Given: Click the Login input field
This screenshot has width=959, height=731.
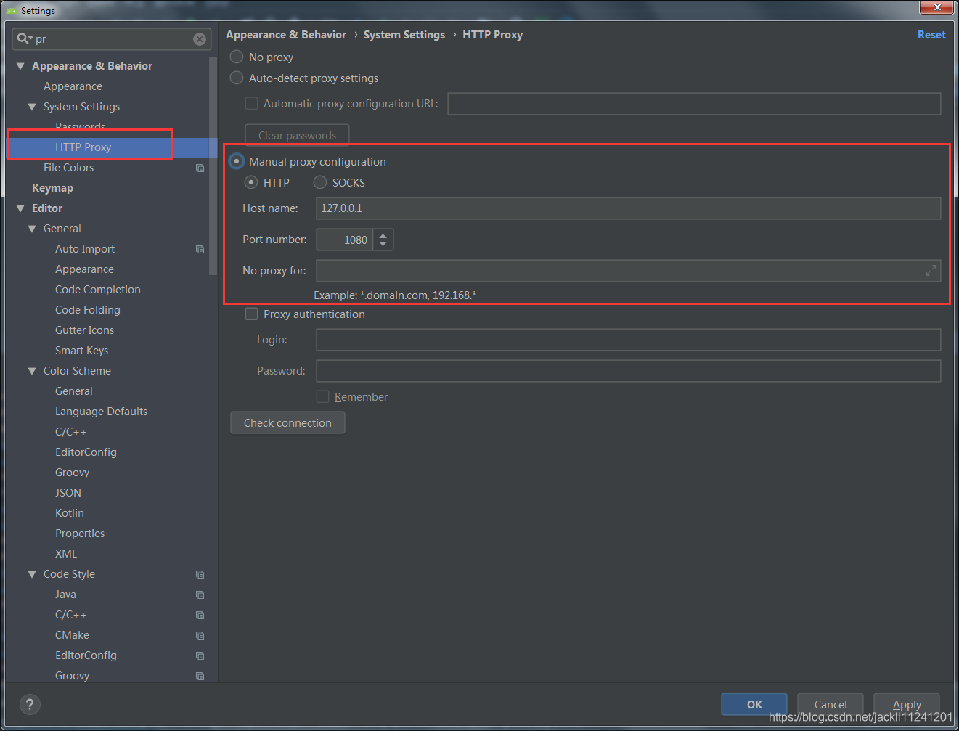Looking at the screenshot, I should pyautogui.click(x=629, y=340).
